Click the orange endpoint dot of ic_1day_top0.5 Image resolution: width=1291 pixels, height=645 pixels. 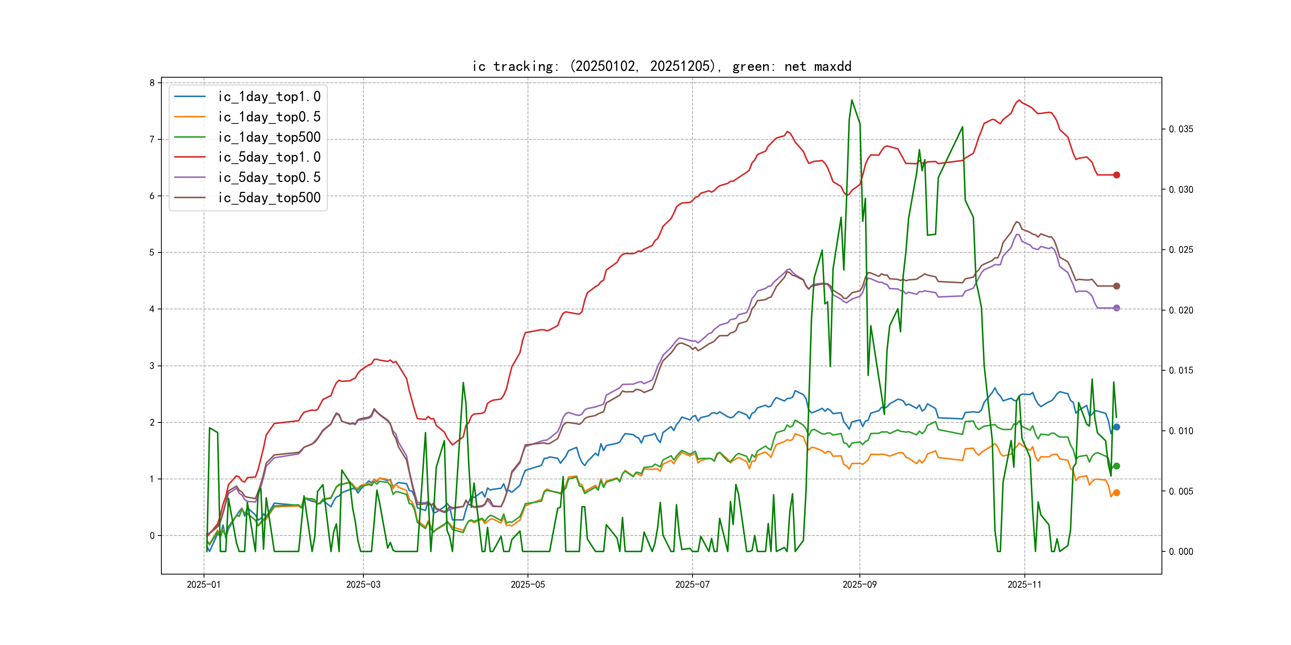1116,493
